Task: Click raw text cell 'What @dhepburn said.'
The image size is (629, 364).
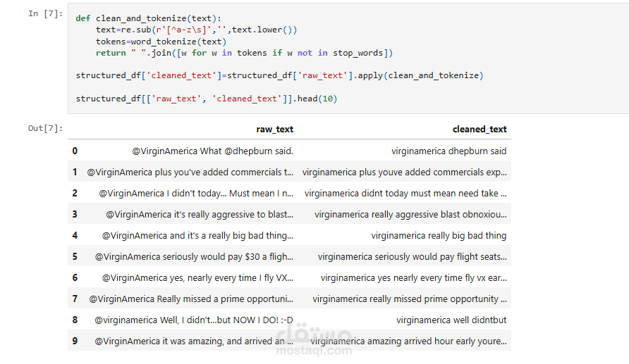Action: pyautogui.click(x=212, y=151)
